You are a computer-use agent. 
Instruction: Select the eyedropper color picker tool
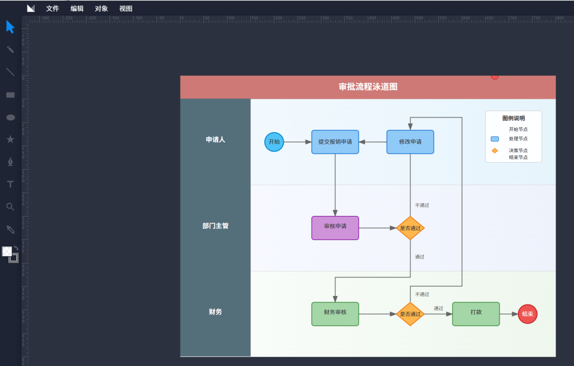10,229
